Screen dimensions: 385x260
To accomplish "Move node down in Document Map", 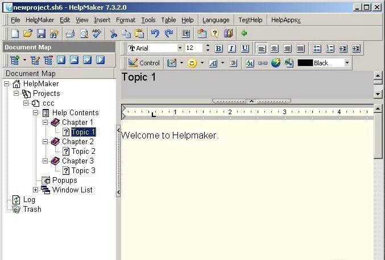I will 87,60.
